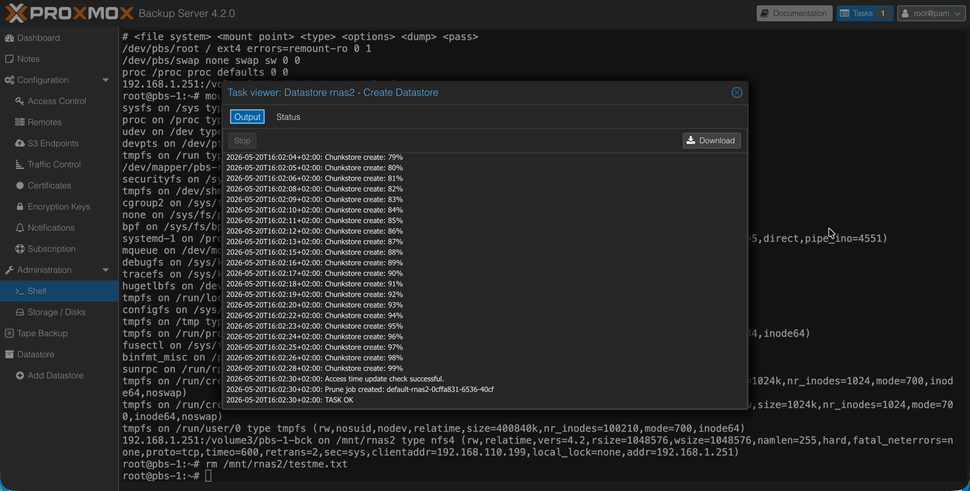
Task: Open Encryption Keys settings
Action: pyautogui.click(x=59, y=207)
